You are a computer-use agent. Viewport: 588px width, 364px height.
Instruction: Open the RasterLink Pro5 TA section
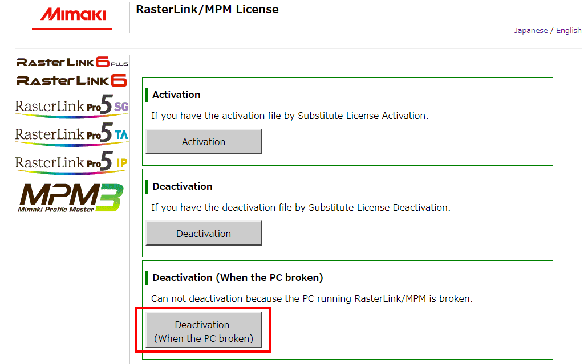(71, 134)
